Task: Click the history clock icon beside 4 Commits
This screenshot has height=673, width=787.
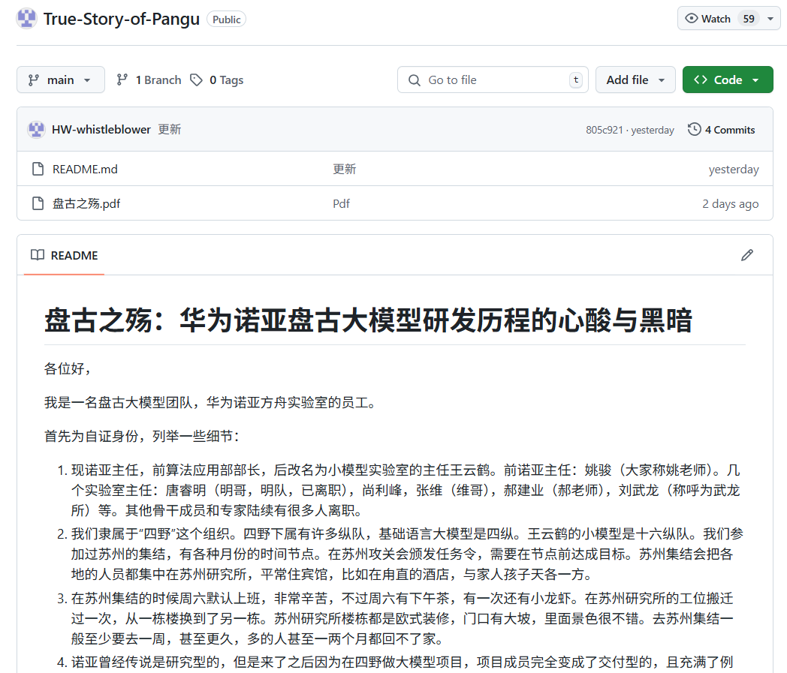Action: 694,129
